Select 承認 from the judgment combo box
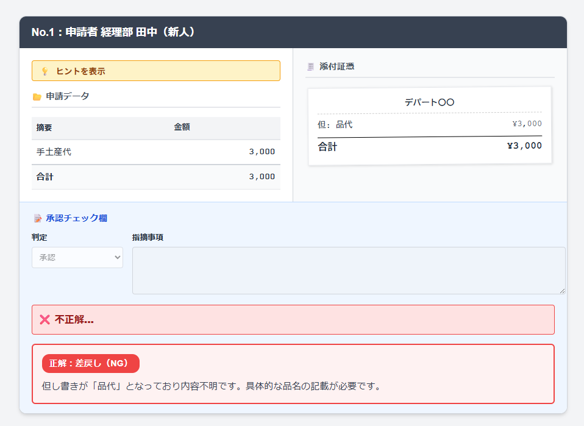Screen dimensions: 584x426 coord(77,257)
